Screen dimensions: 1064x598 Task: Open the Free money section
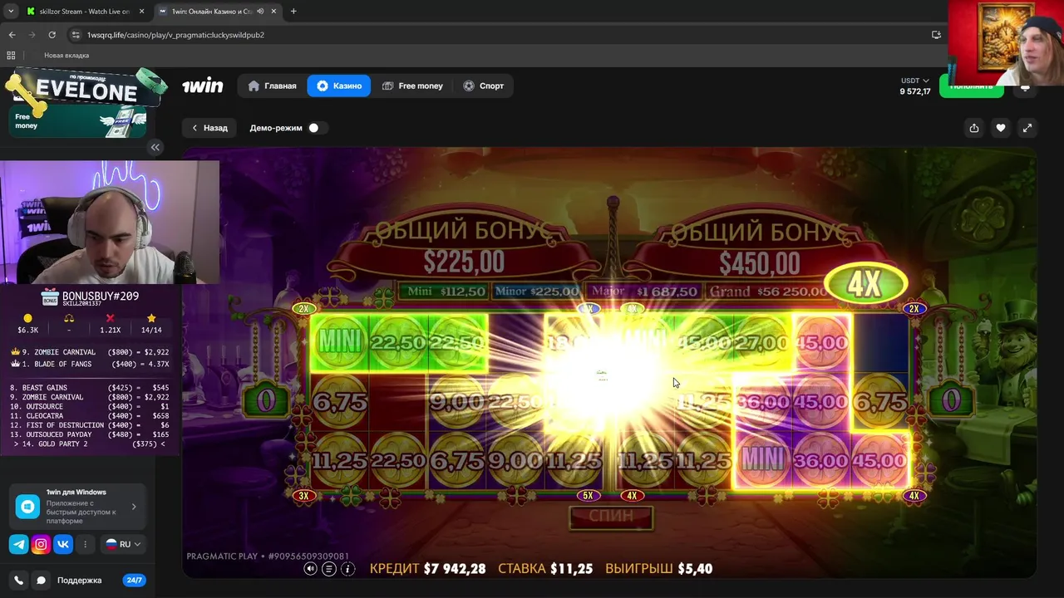(x=412, y=86)
